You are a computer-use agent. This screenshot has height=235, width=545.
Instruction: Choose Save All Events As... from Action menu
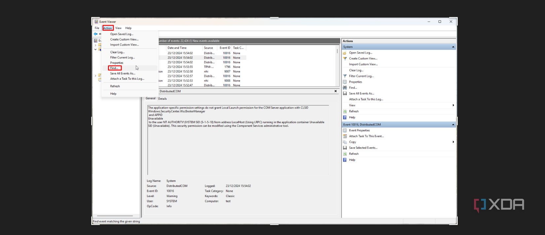129,73
